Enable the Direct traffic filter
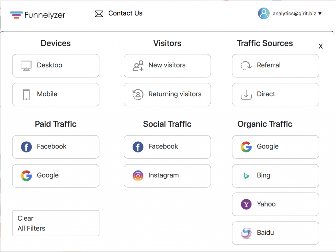336x252 pixels. (275, 94)
